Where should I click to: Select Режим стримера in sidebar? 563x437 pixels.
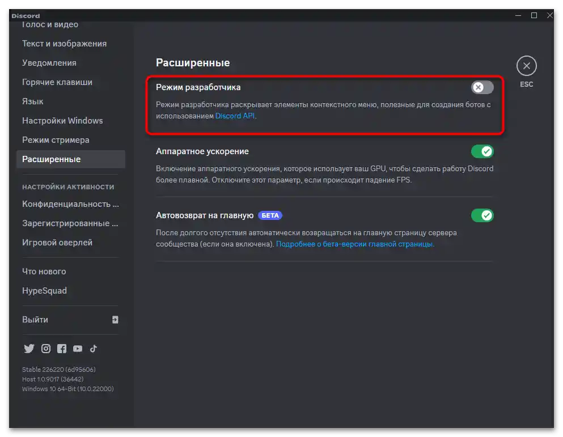click(55, 139)
